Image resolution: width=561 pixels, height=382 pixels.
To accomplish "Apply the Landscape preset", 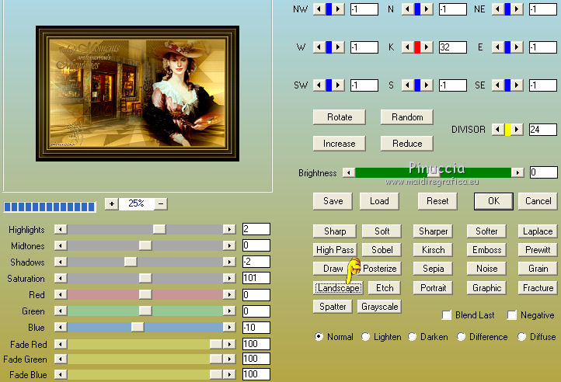I will point(338,288).
